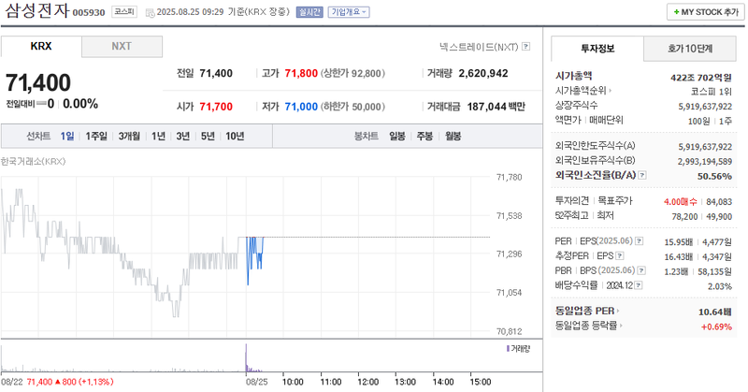Click the 실시간 real-time badge
Viewport: 748px width, 392px height.
(309, 12)
